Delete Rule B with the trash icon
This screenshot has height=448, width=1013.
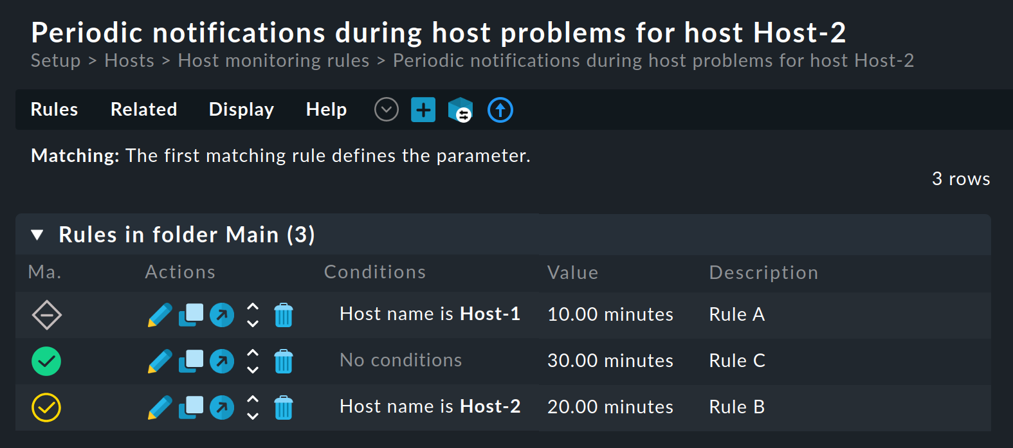(284, 408)
